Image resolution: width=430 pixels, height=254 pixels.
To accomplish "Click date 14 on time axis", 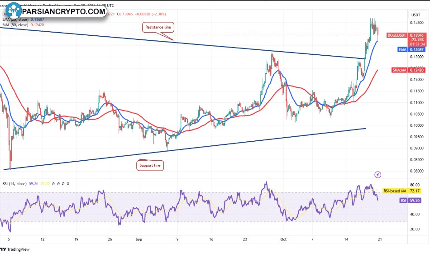I will pyautogui.click(x=346, y=239).
